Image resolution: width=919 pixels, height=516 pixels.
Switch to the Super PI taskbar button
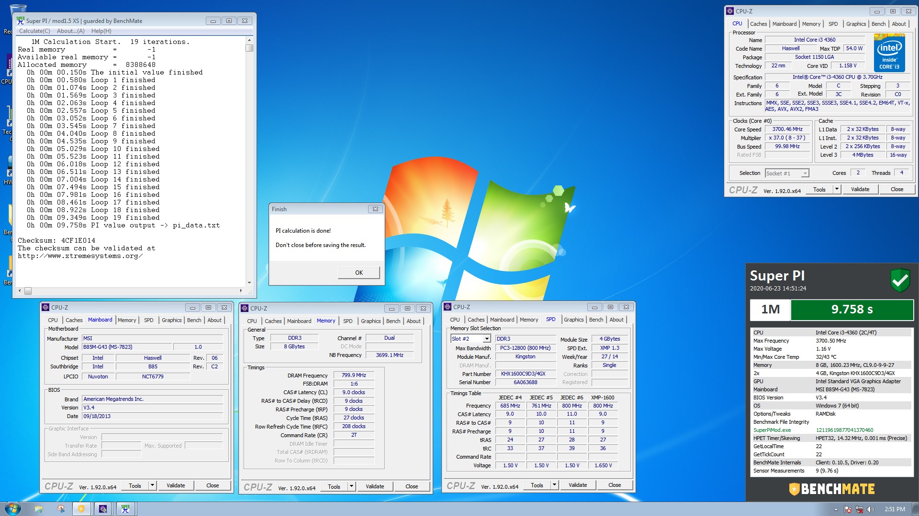click(x=125, y=509)
